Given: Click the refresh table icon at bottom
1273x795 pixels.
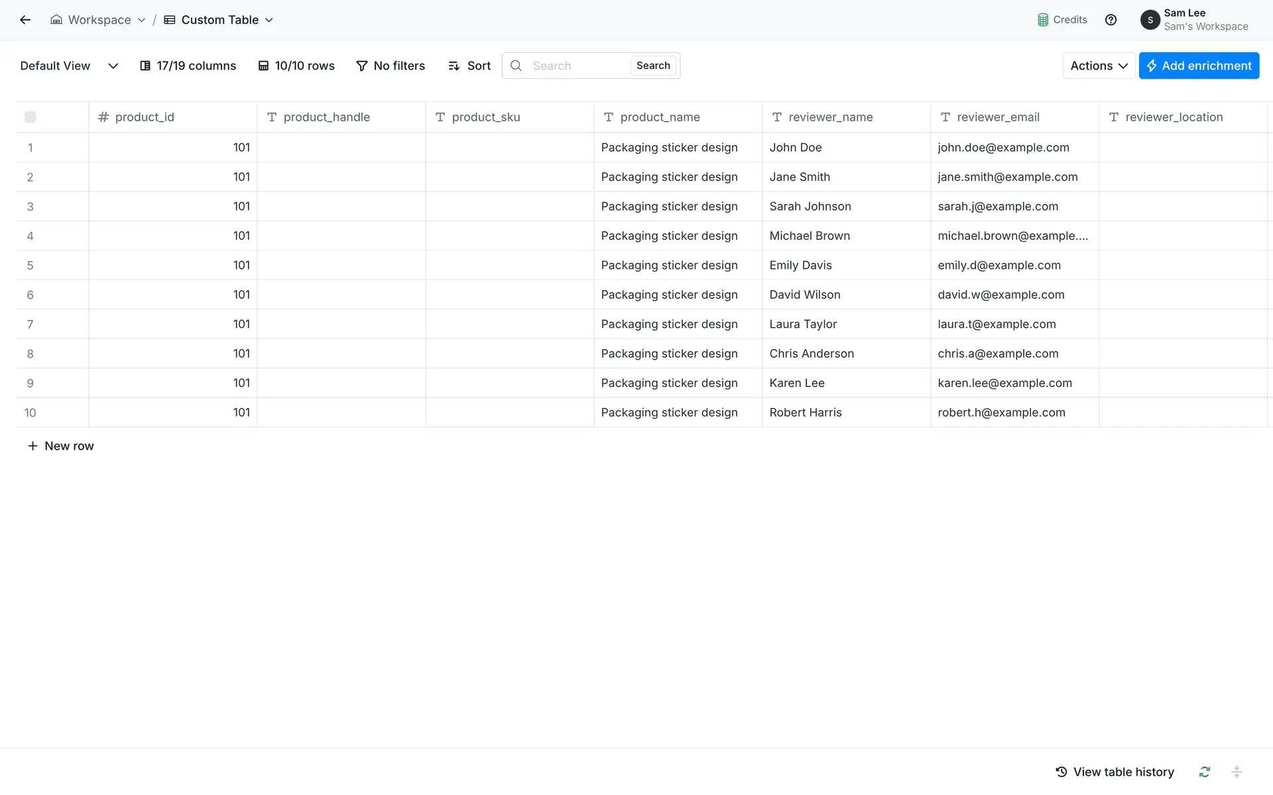Looking at the screenshot, I should point(1204,772).
